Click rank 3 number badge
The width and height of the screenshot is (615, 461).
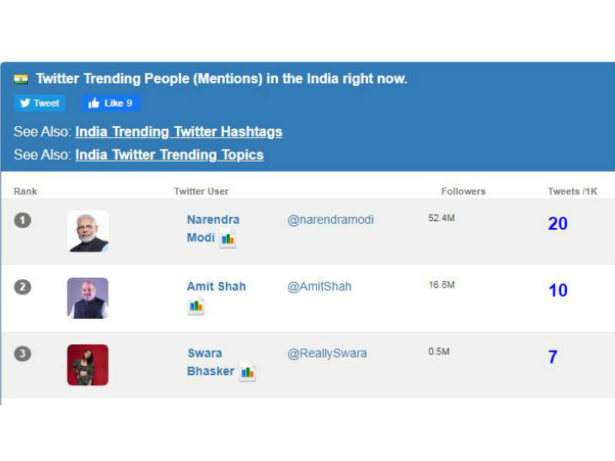23,353
